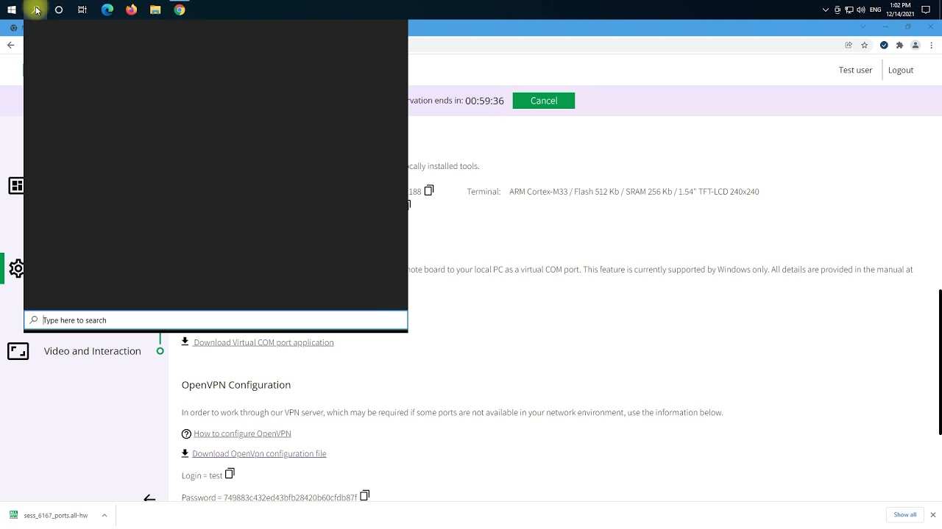Bookmark this page with the star icon
Viewport: 942px width, 529px height.
(x=865, y=45)
